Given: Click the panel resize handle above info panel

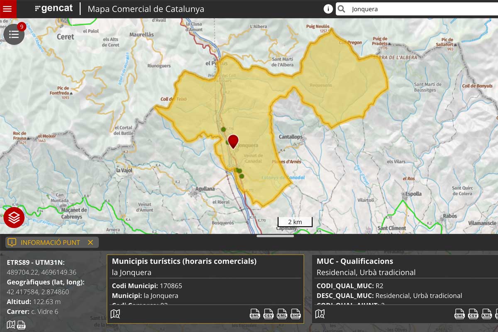Looking at the screenshot, I should click(275, 236).
